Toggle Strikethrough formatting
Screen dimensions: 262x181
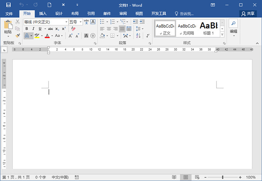50,29
